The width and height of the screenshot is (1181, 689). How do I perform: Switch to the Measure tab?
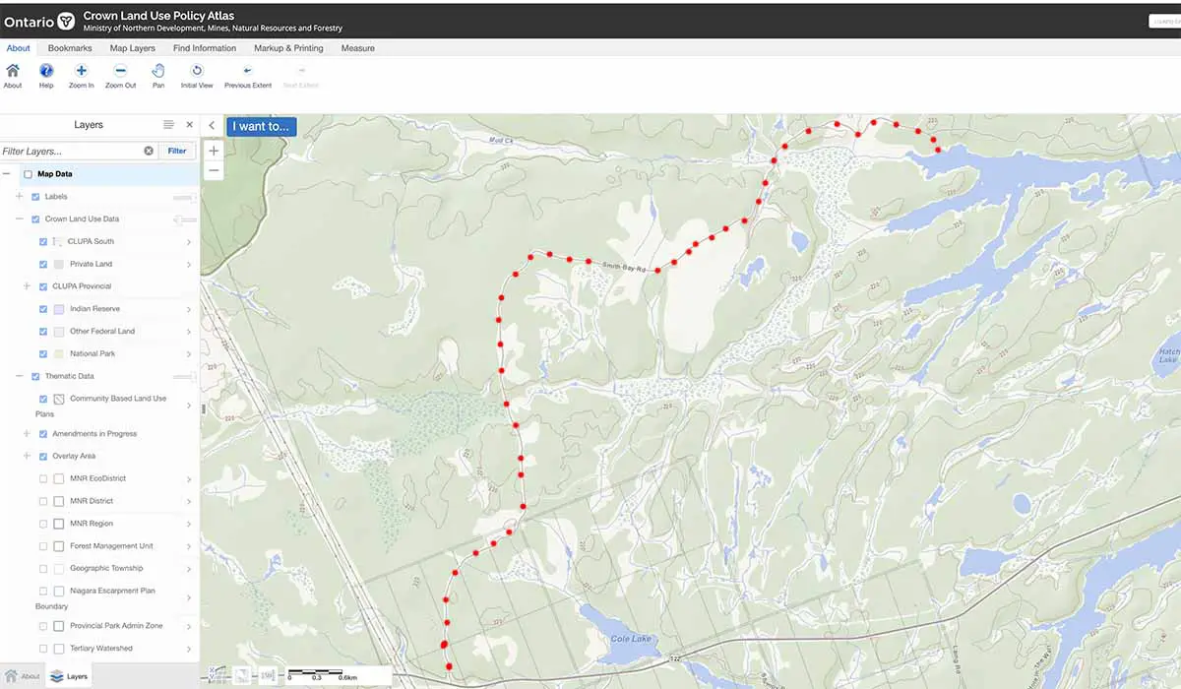pos(357,47)
